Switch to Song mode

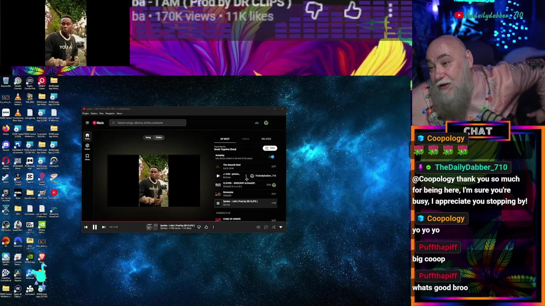148,137
